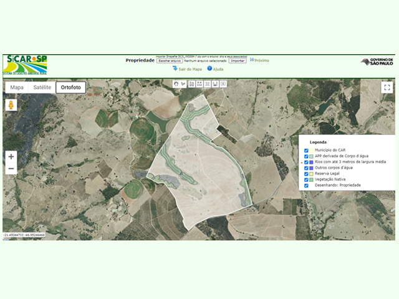Click the Governo de São Paulo logo
Screen dimensions: 399x299
point(377,62)
